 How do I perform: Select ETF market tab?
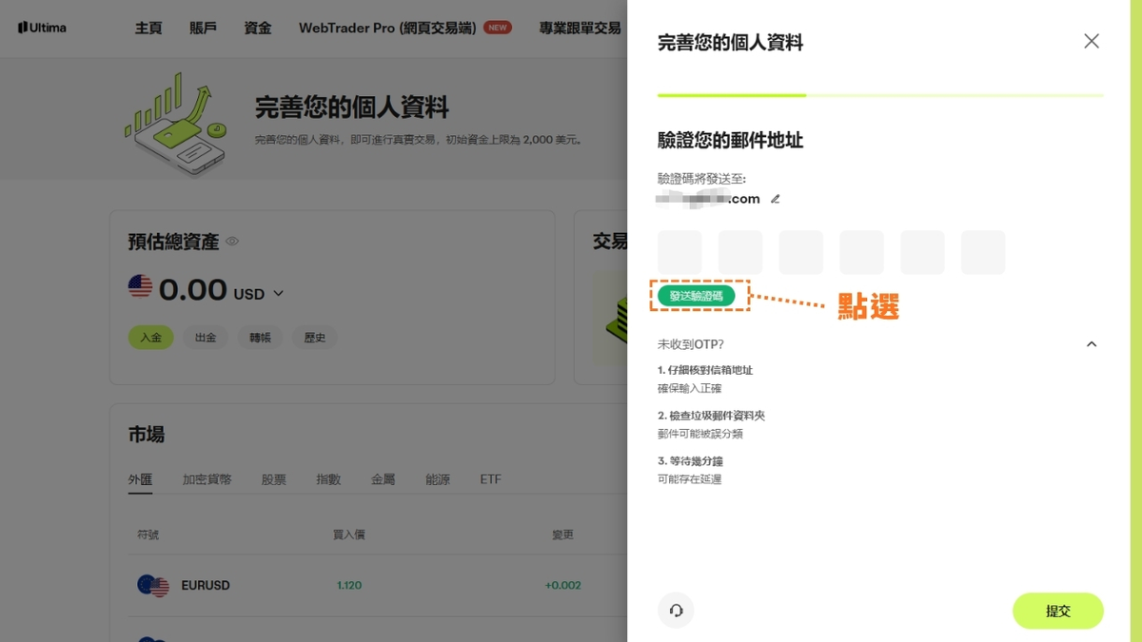490,479
